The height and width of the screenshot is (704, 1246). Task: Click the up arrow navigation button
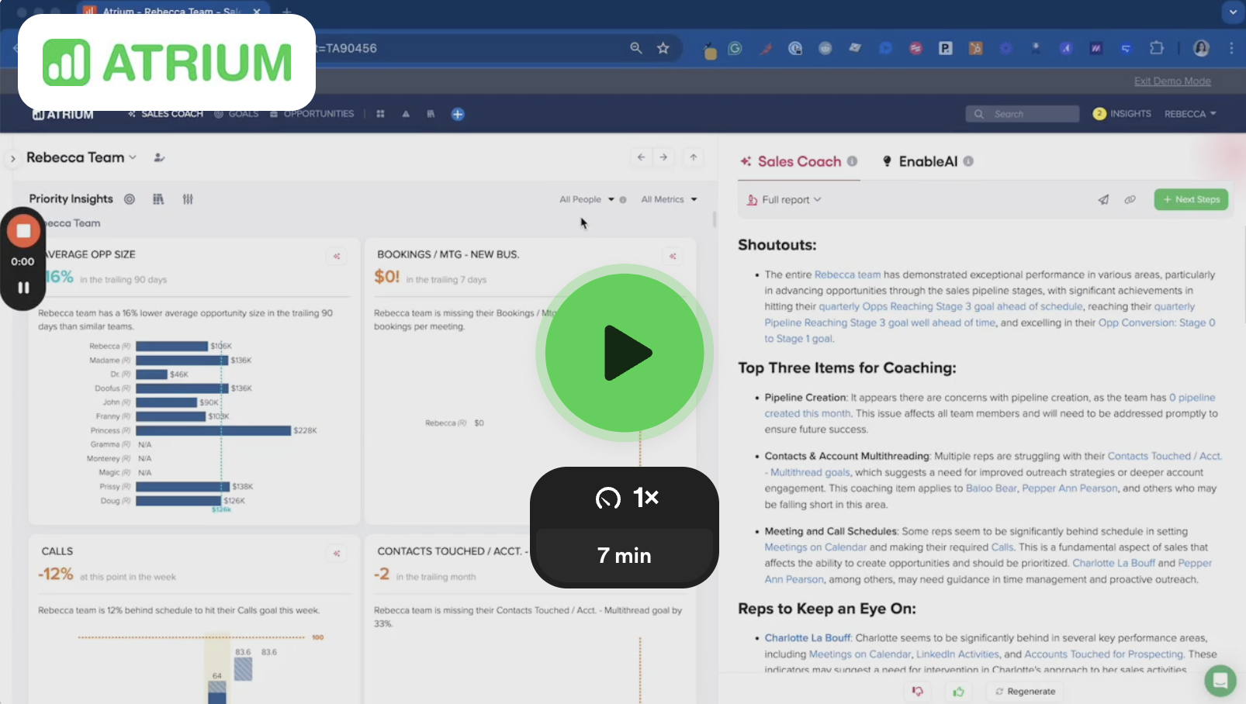pyautogui.click(x=694, y=157)
